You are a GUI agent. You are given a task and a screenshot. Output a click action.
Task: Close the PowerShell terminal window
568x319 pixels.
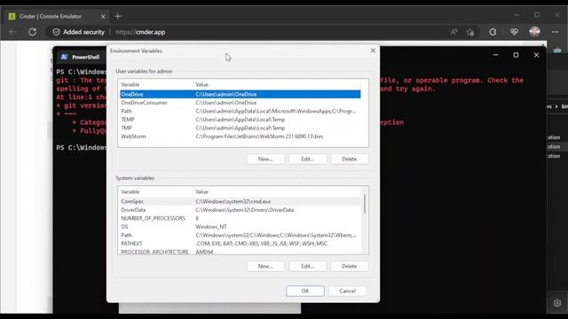pos(536,55)
